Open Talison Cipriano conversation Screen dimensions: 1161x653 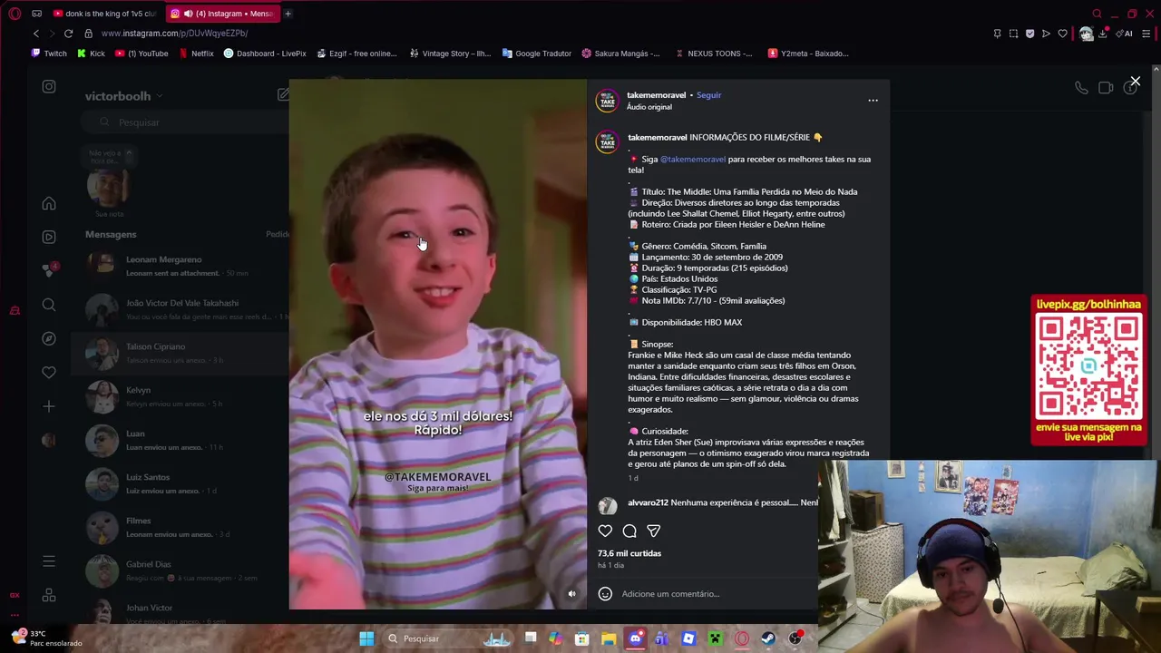(181, 353)
